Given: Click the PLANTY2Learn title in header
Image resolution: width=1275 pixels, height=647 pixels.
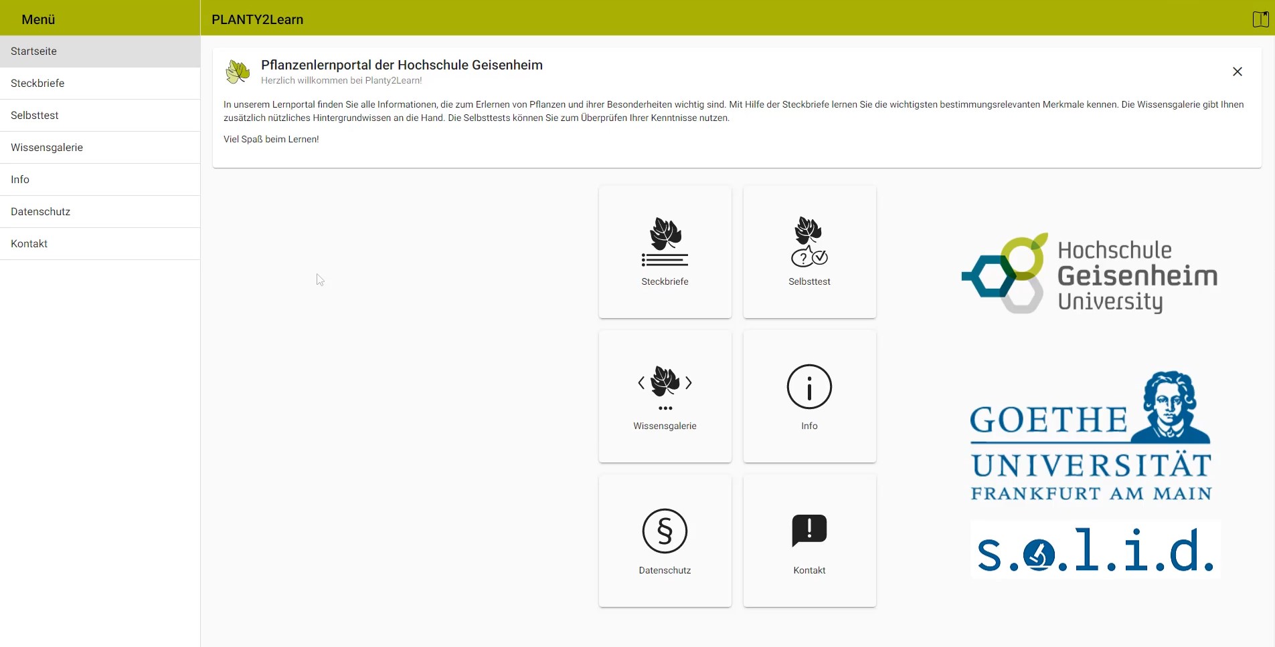Looking at the screenshot, I should coord(258,19).
